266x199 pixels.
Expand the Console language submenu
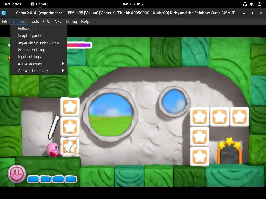(38, 71)
